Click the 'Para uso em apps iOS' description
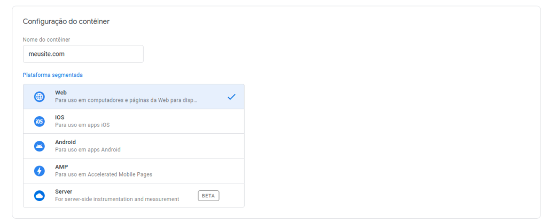The height and width of the screenshot is (224, 547). click(82, 125)
